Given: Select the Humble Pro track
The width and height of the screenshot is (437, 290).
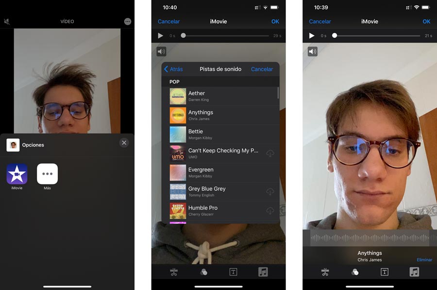Looking at the screenshot, I should (x=220, y=211).
